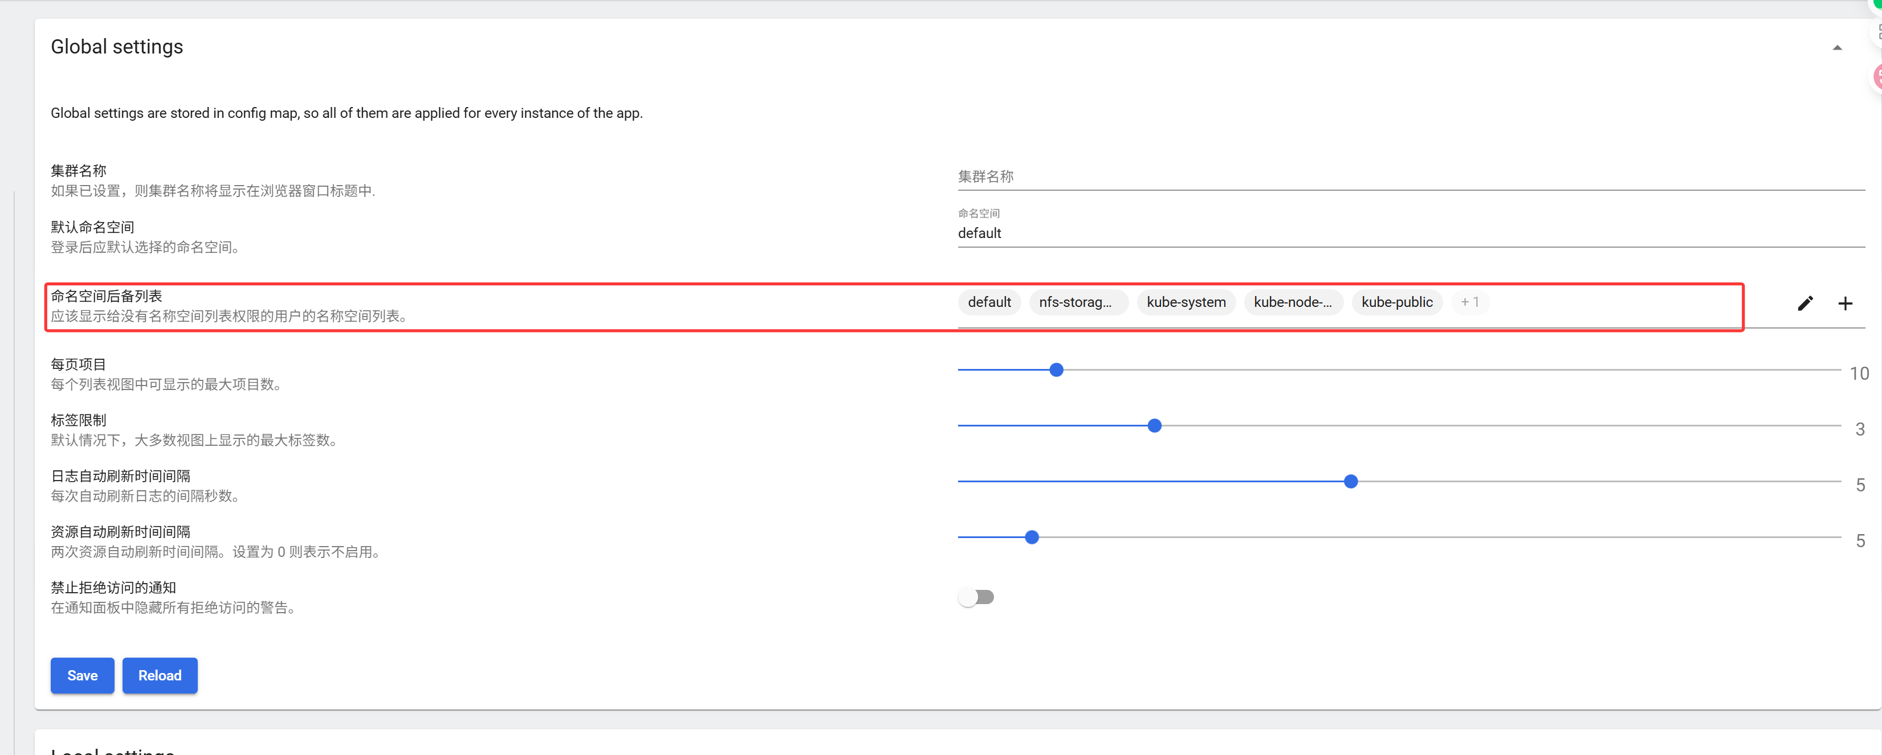1882x755 pixels.
Task: Click the default namespace input field
Action: (x=1410, y=233)
